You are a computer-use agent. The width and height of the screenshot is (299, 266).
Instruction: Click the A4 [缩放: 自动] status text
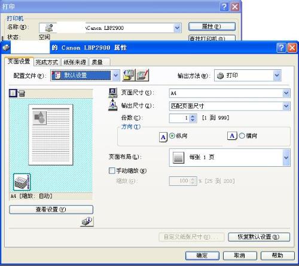tap(31, 196)
